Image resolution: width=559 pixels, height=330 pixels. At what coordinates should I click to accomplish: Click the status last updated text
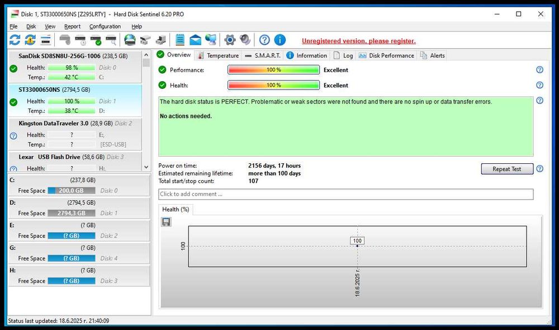pyautogui.click(x=59, y=320)
